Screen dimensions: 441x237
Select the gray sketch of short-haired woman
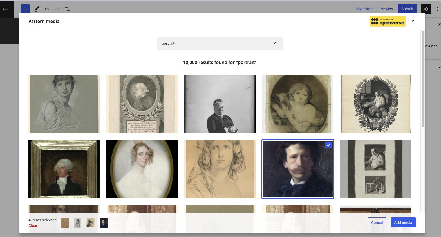pos(64,104)
